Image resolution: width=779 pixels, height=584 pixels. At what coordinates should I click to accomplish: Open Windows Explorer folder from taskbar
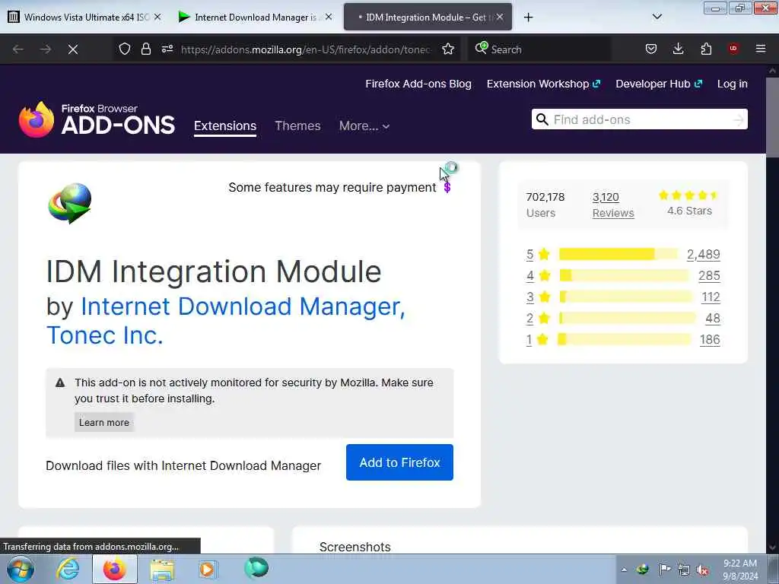tap(162, 570)
